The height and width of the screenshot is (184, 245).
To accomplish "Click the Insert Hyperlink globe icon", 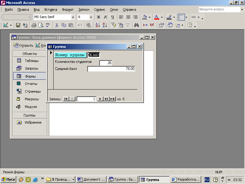I will tap(89, 25).
